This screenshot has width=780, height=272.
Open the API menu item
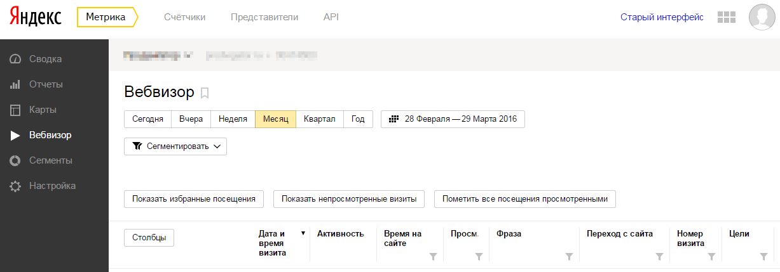point(331,17)
